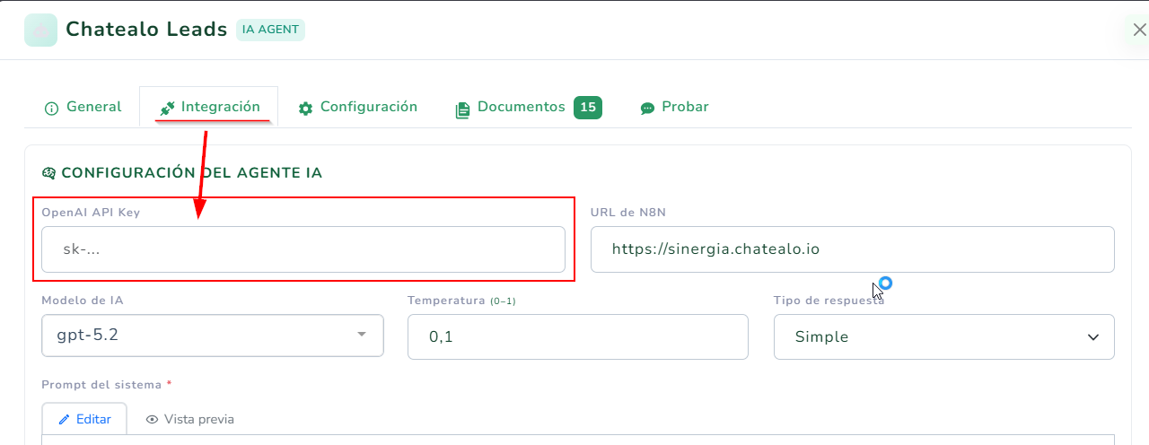Open the Documentos tab
This screenshot has height=445, width=1149.
pyautogui.click(x=529, y=108)
